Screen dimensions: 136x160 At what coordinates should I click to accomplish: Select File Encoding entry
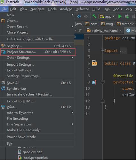pos(37,118)
